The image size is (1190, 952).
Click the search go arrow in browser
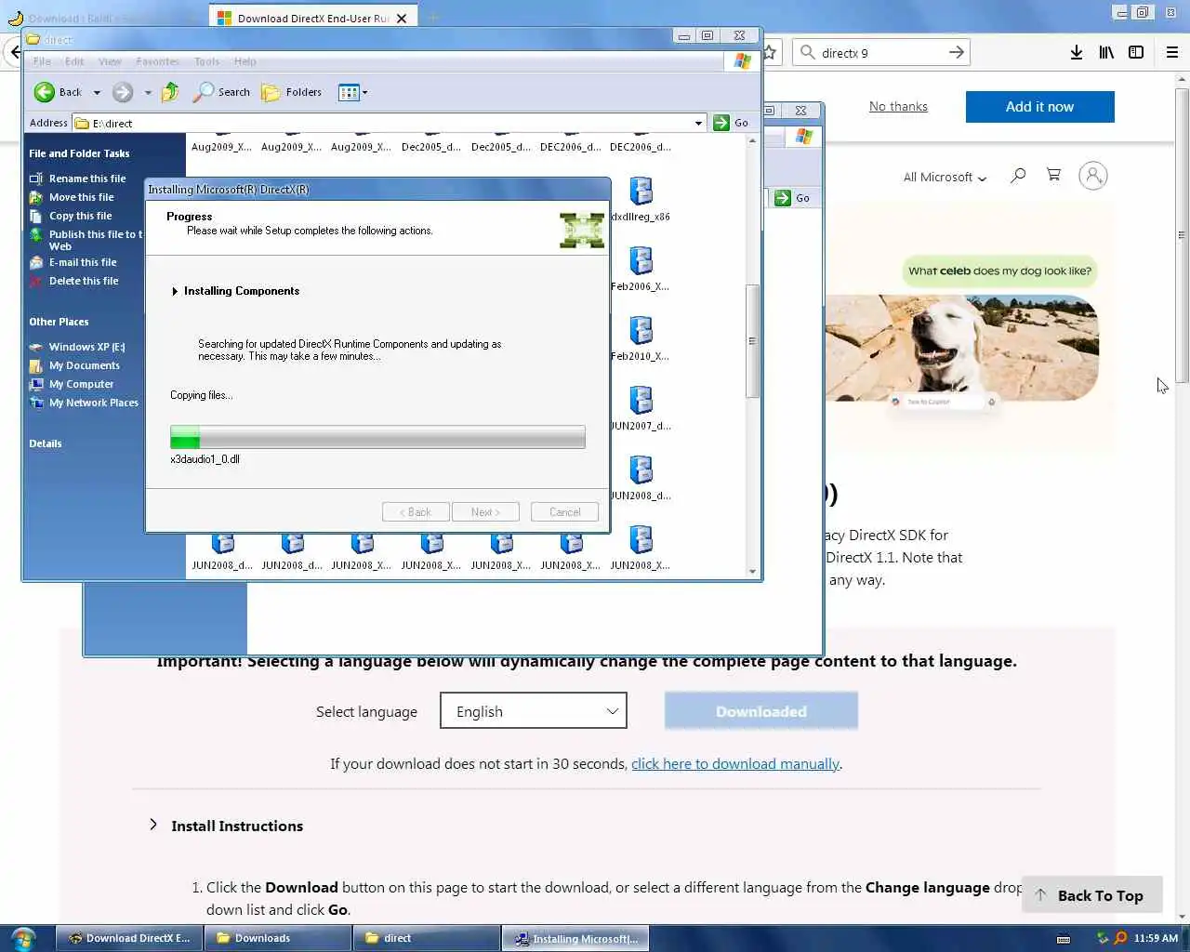(957, 52)
